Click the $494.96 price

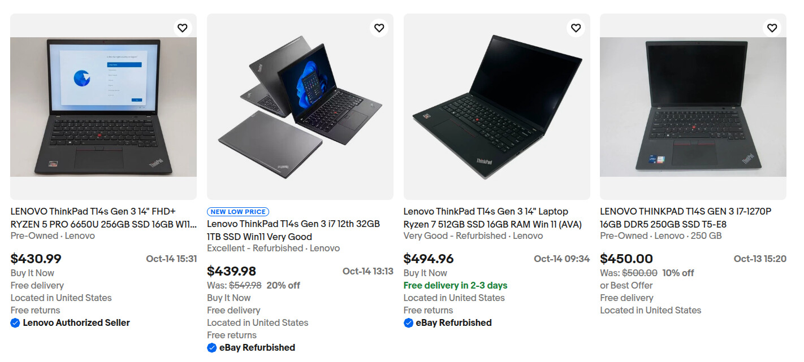pos(429,259)
